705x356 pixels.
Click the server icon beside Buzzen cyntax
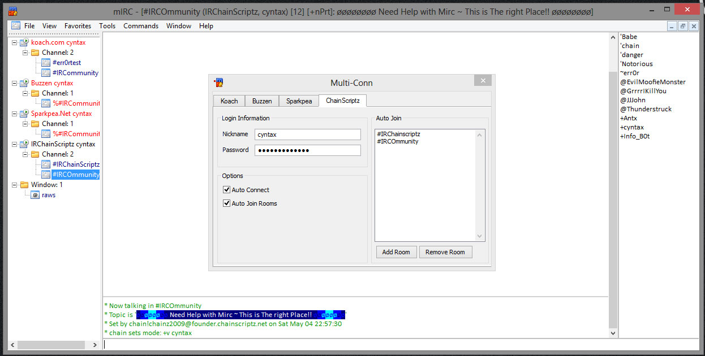coord(24,83)
